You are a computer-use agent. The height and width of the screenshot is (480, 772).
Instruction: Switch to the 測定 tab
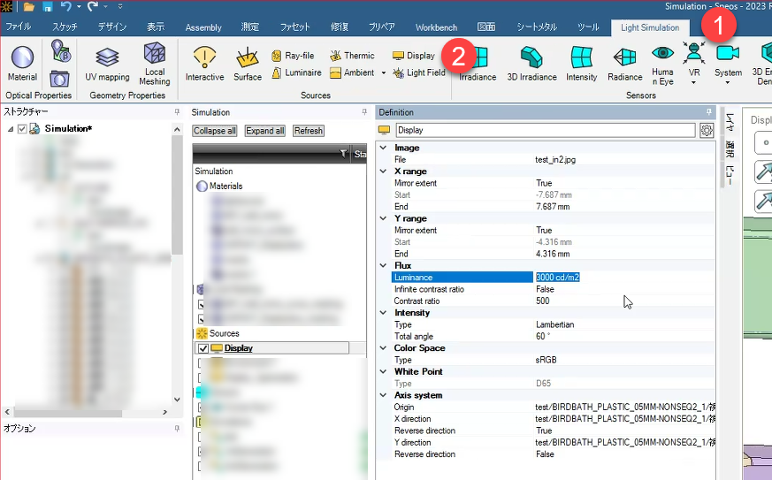[249, 27]
